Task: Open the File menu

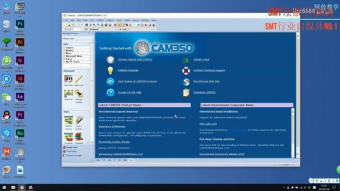Action: click(x=66, y=20)
